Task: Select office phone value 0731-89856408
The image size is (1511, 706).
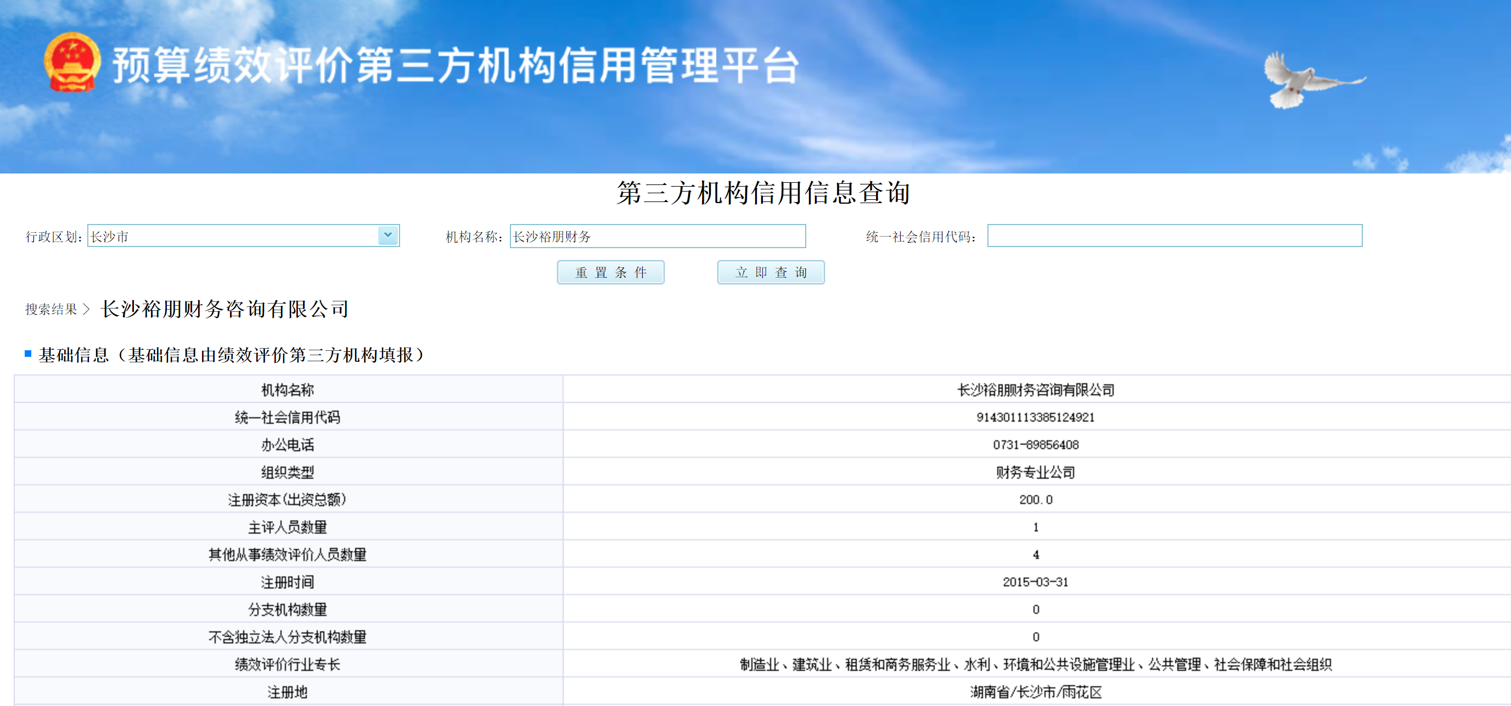Action: click(1035, 445)
